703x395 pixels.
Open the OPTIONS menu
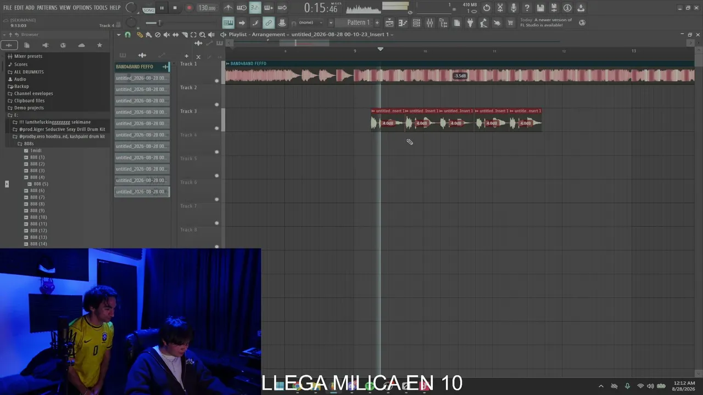pos(82,8)
